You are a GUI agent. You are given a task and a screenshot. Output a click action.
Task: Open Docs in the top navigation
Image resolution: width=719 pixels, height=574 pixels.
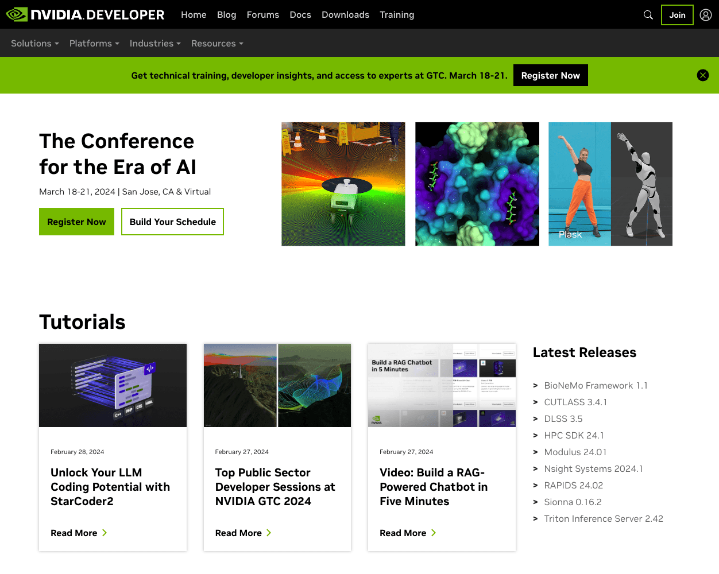click(300, 15)
